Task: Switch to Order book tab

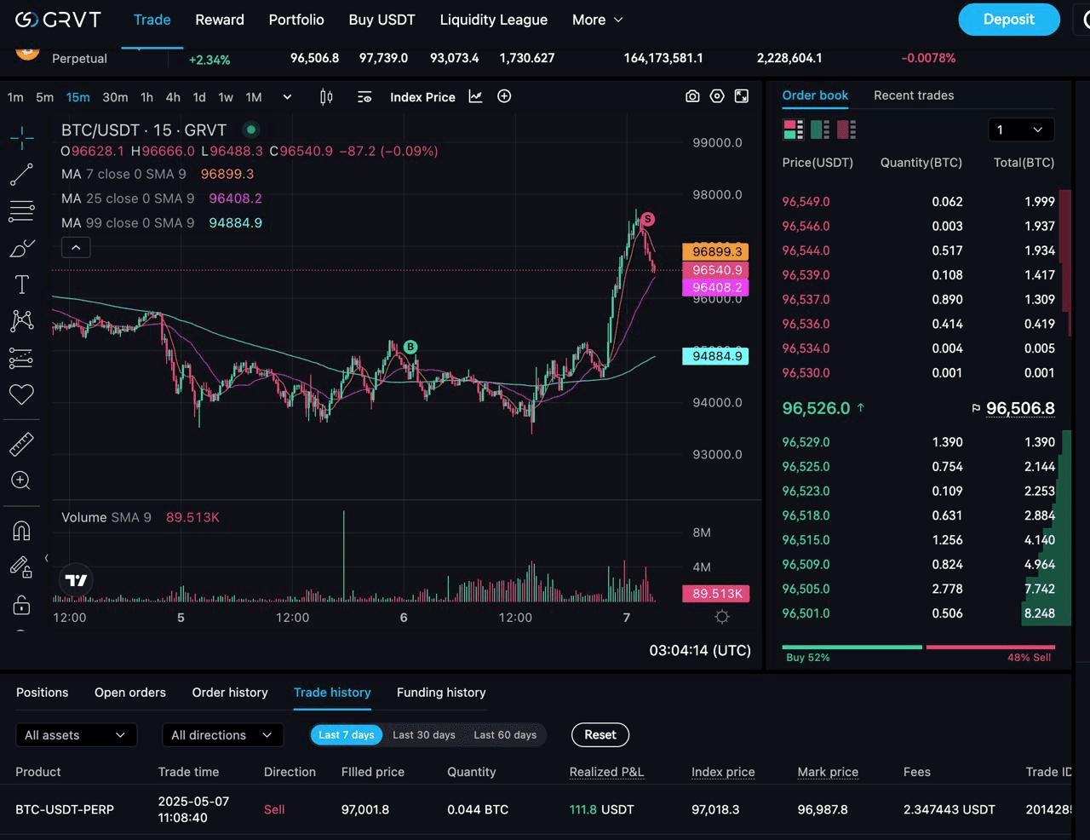Action: [815, 95]
